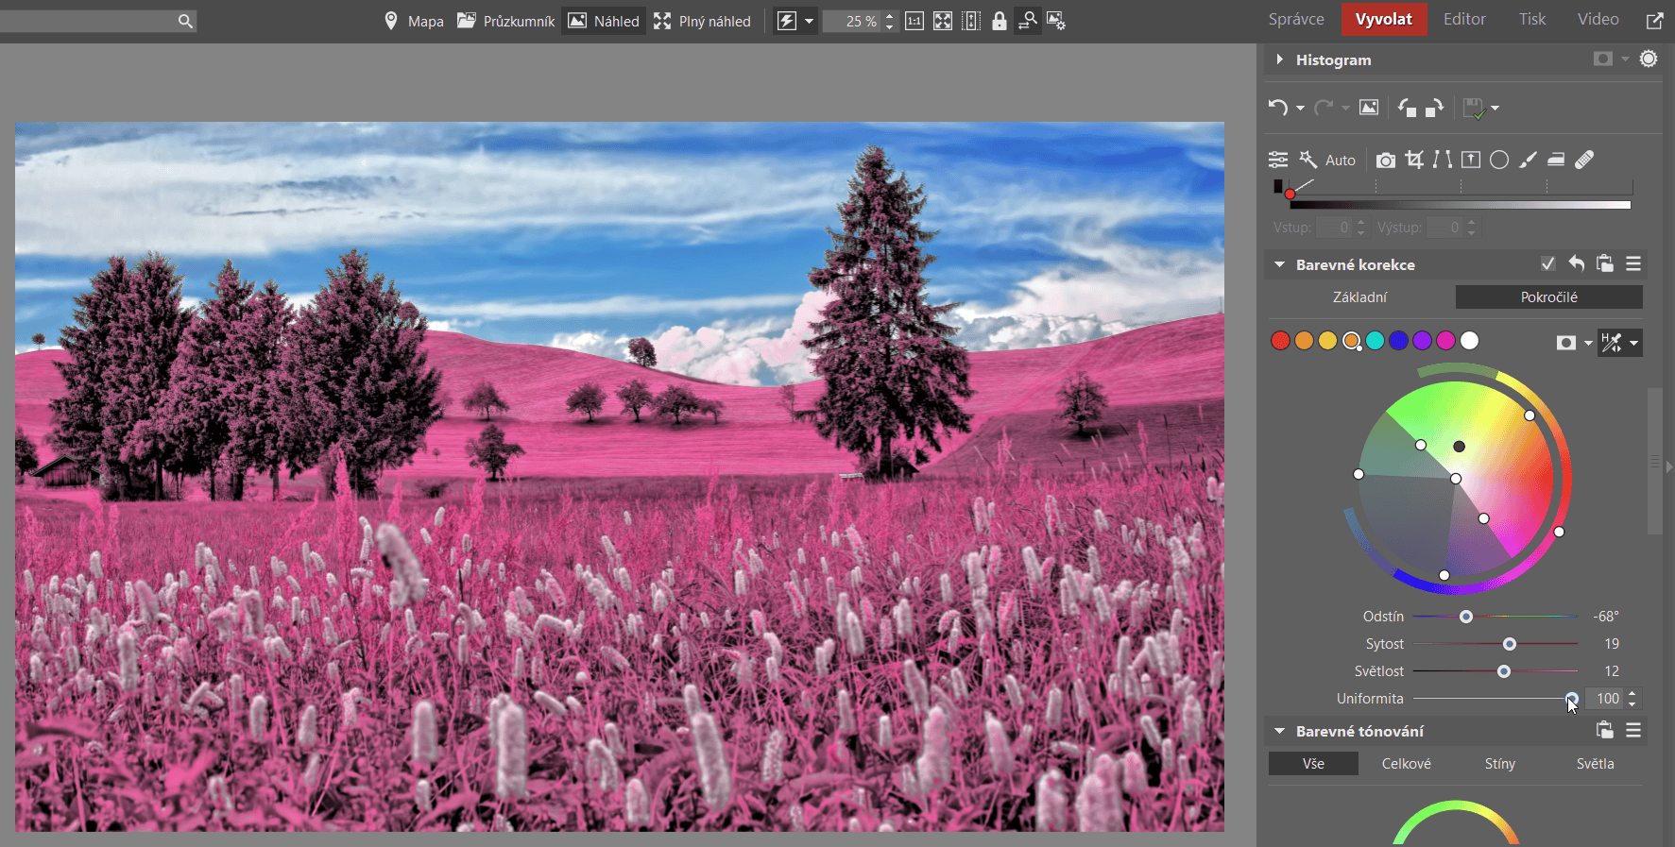This screenshot has height=847, width=1675.
Task: Select the Crop tool icon
Action: coord(1413,160)
